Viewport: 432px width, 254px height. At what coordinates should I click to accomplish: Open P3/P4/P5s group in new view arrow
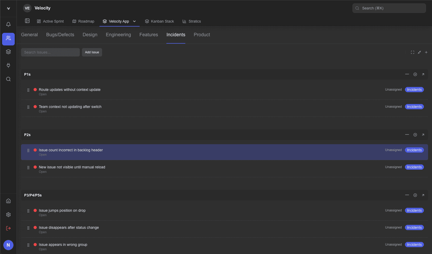click(x=423, y=195)
